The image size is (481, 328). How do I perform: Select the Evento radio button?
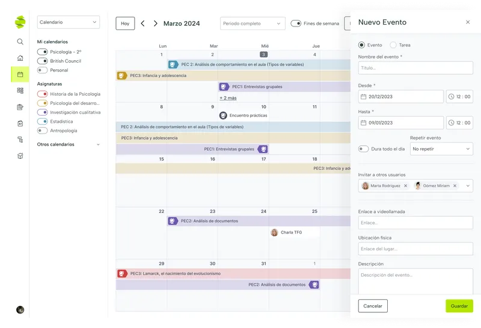(362, 45)
